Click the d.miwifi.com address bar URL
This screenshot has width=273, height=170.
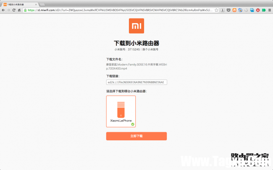pos(120,10)
